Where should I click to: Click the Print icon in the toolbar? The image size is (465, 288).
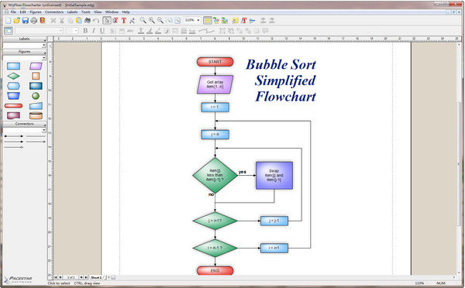[x=34, y=20]
